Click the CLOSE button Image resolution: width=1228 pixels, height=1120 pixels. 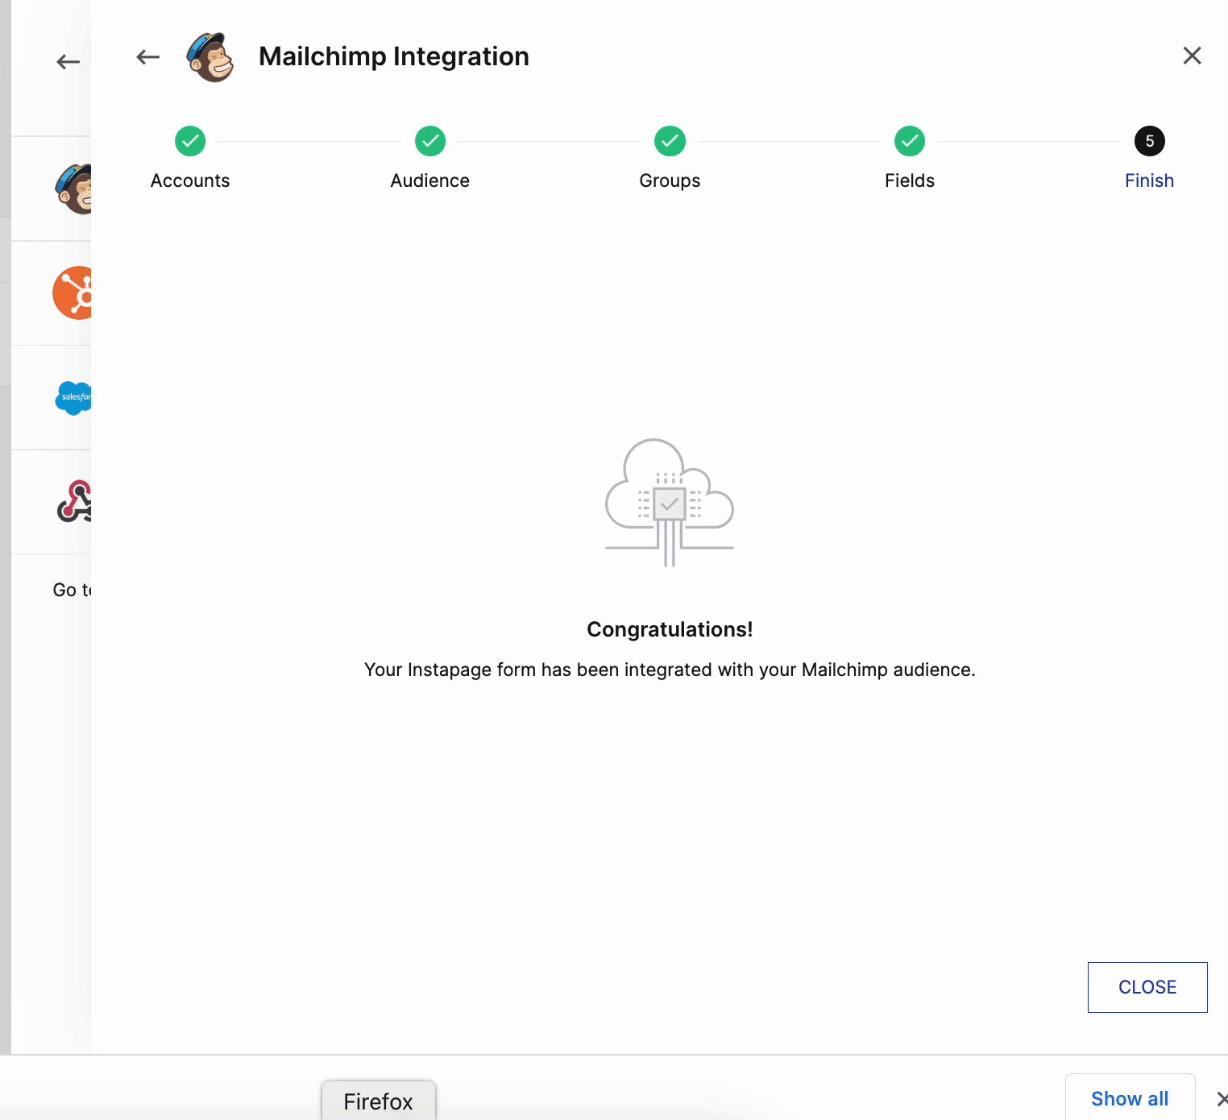pos(1147,987)
